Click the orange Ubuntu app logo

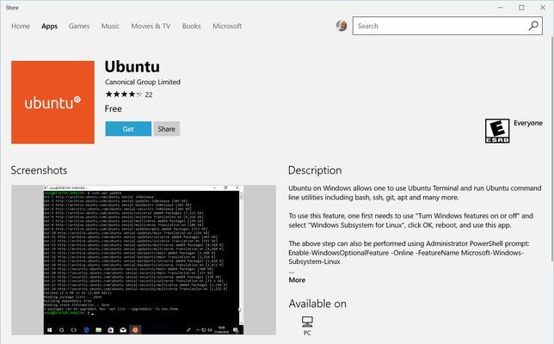pos(52,102)
